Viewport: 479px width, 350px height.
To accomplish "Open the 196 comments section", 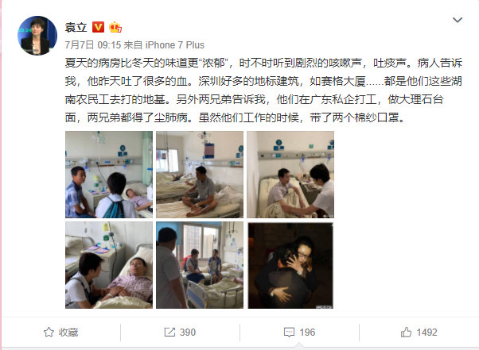I will click(299, 332).
